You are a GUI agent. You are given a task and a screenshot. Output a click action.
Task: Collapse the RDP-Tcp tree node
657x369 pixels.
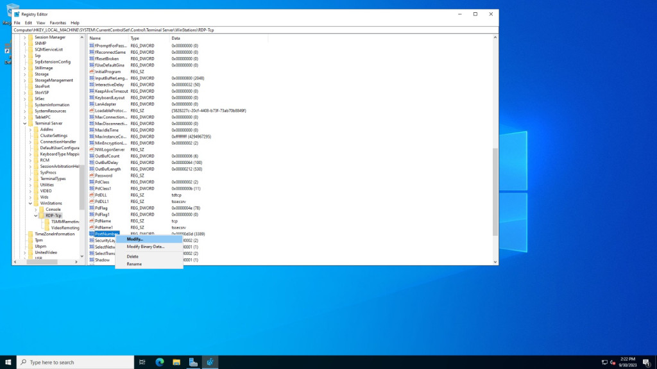(x=36, y=215)
